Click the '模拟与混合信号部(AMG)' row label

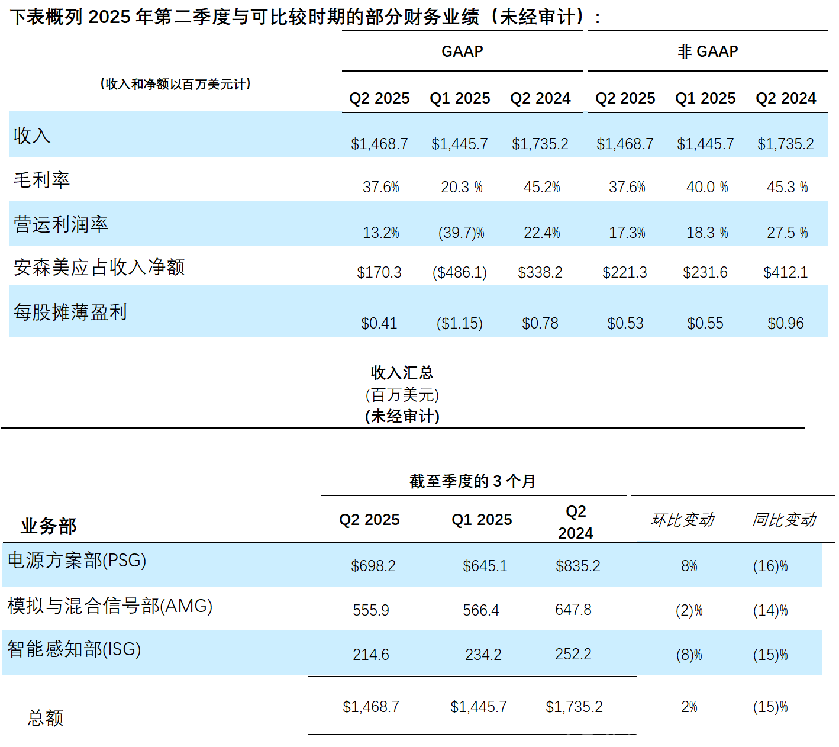110,606
